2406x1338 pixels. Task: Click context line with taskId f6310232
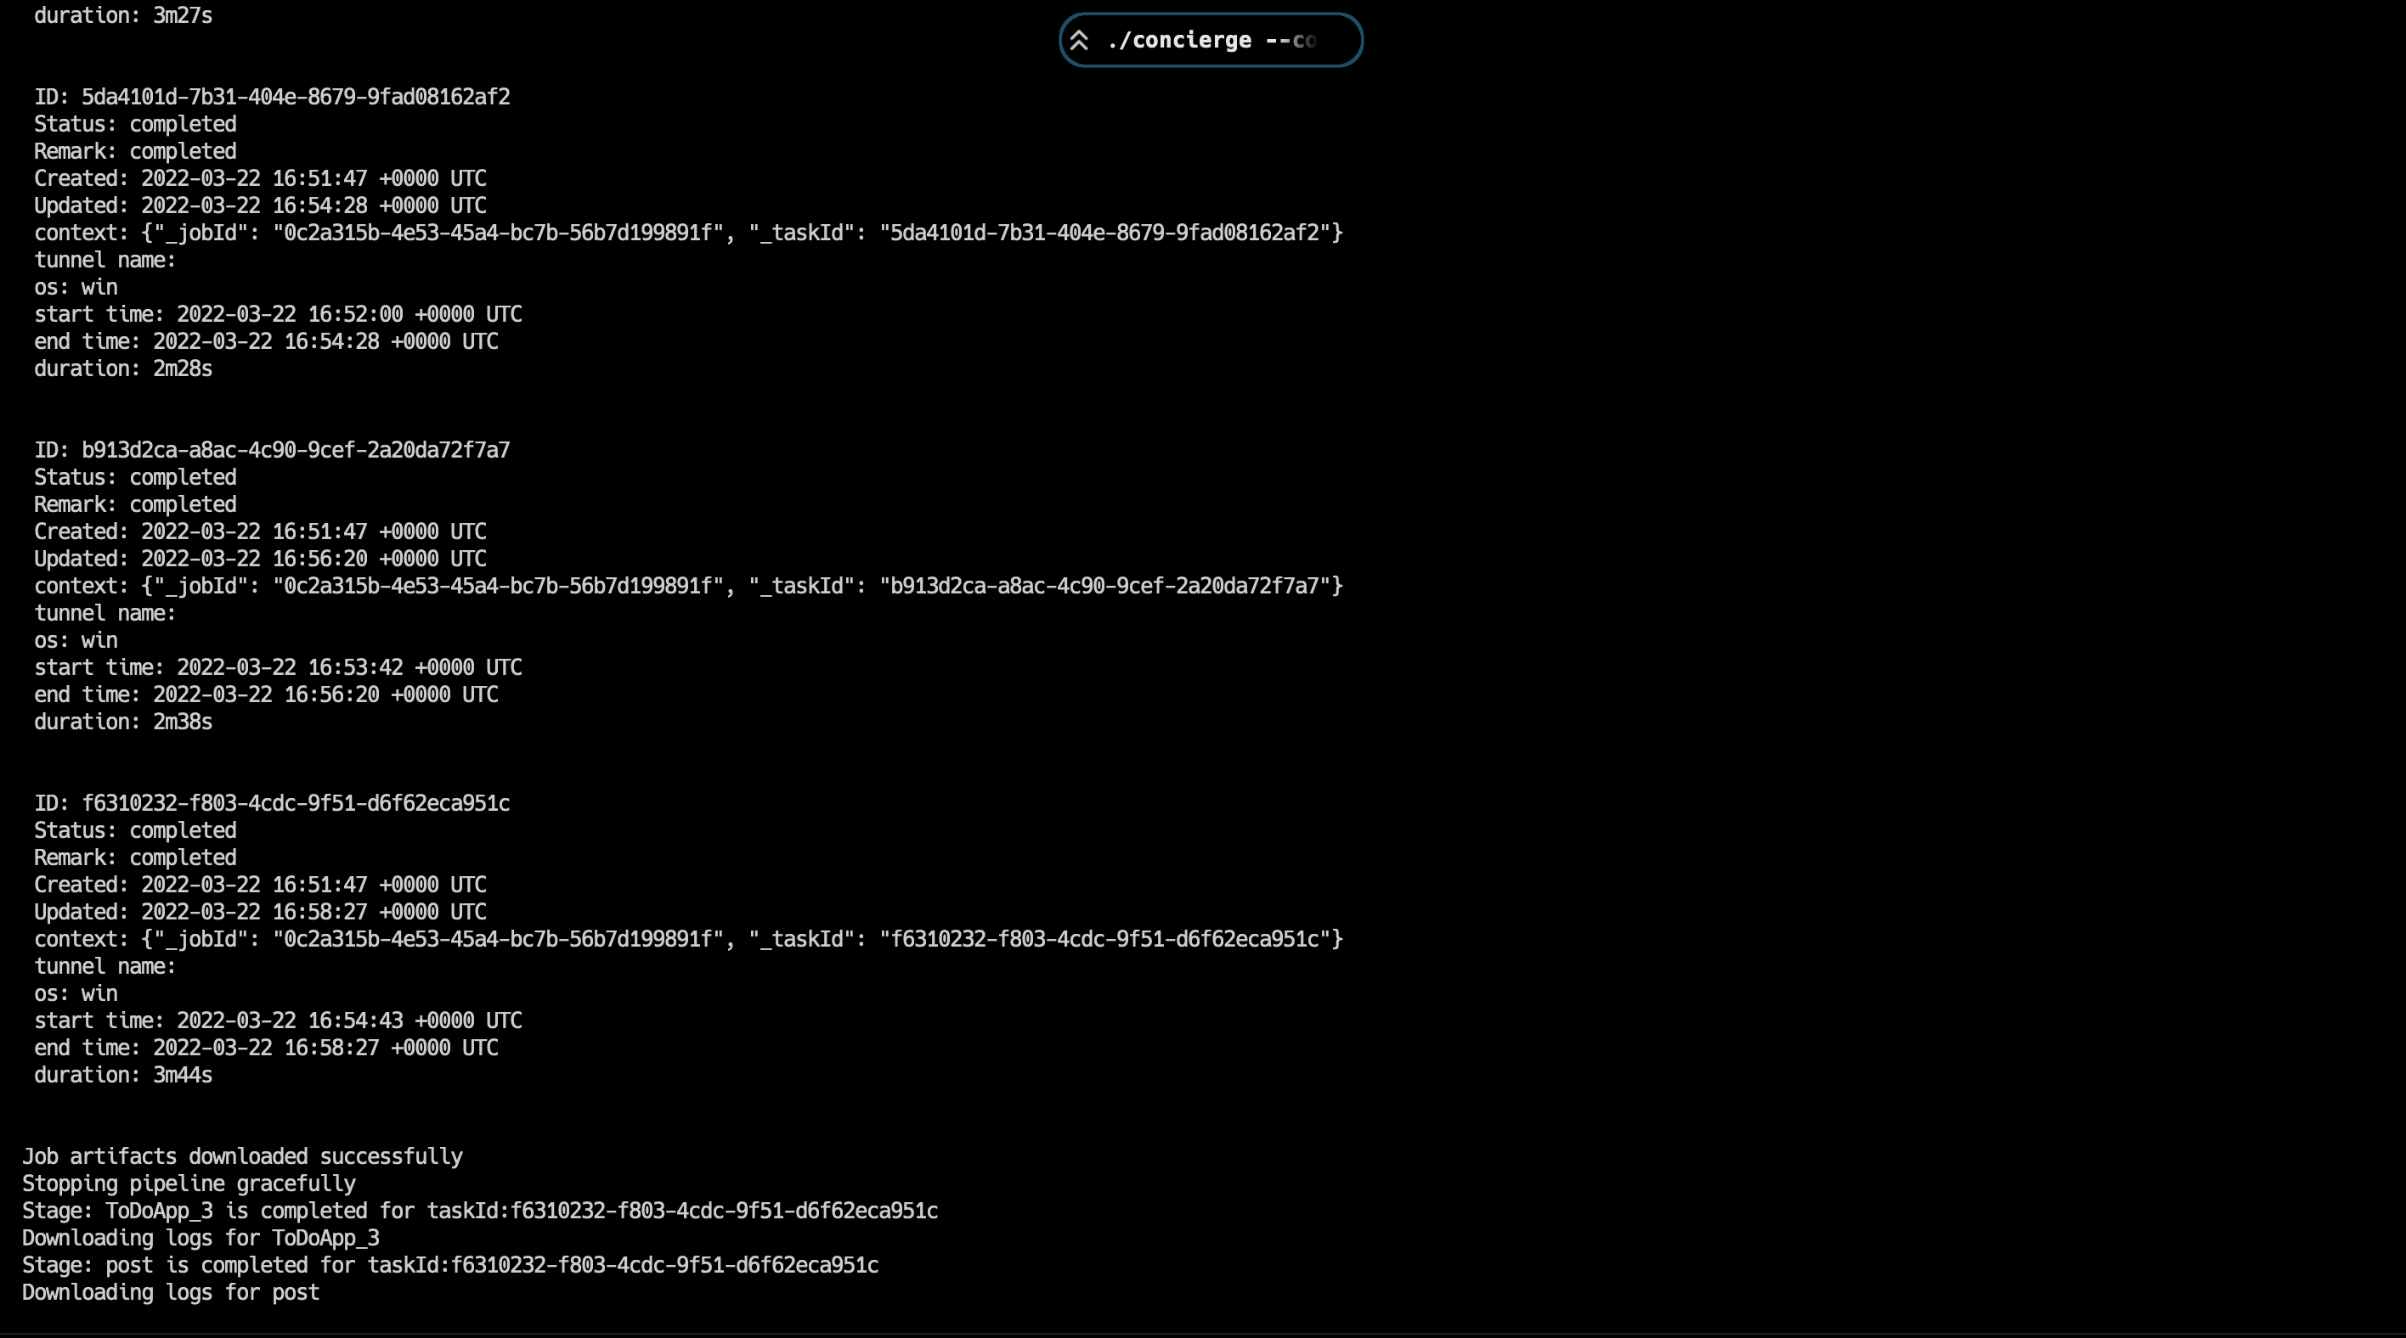tap(688, 940)
